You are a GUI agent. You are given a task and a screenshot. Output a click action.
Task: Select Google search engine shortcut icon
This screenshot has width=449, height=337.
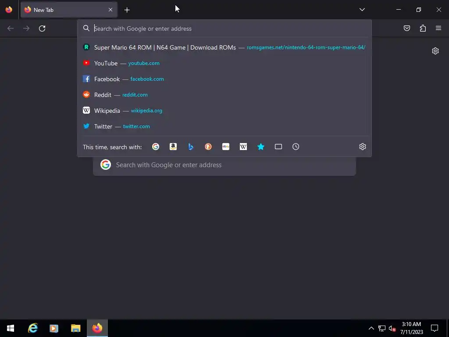(x=156, y=147)
